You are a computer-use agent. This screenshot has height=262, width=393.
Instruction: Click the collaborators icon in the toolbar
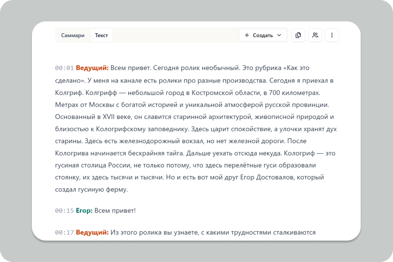tap(315, 35)
